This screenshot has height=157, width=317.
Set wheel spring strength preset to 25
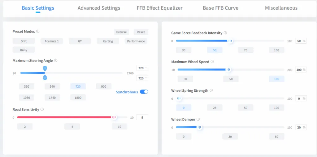(x=215, y=108)
